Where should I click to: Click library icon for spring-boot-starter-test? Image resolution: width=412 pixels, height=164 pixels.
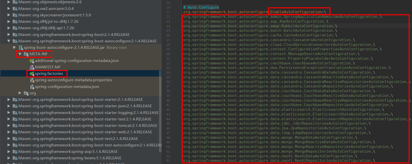coord(15,119)
